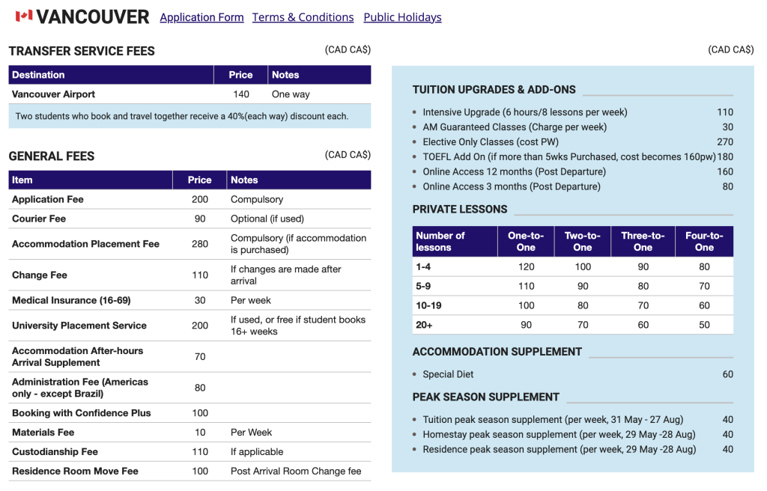Click the Accommodation After-hours Arrival Supplement label
Screen dimensions: 767x491
coord(77,356)
